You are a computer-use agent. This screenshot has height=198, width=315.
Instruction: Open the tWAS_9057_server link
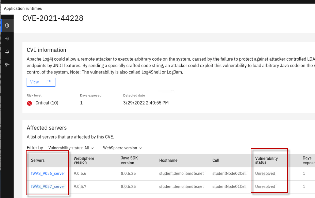[x=48, y=186]
